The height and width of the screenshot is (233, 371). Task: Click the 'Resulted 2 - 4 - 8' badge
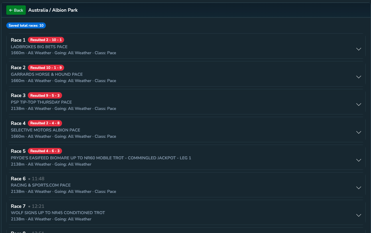[x=45, y=123]
